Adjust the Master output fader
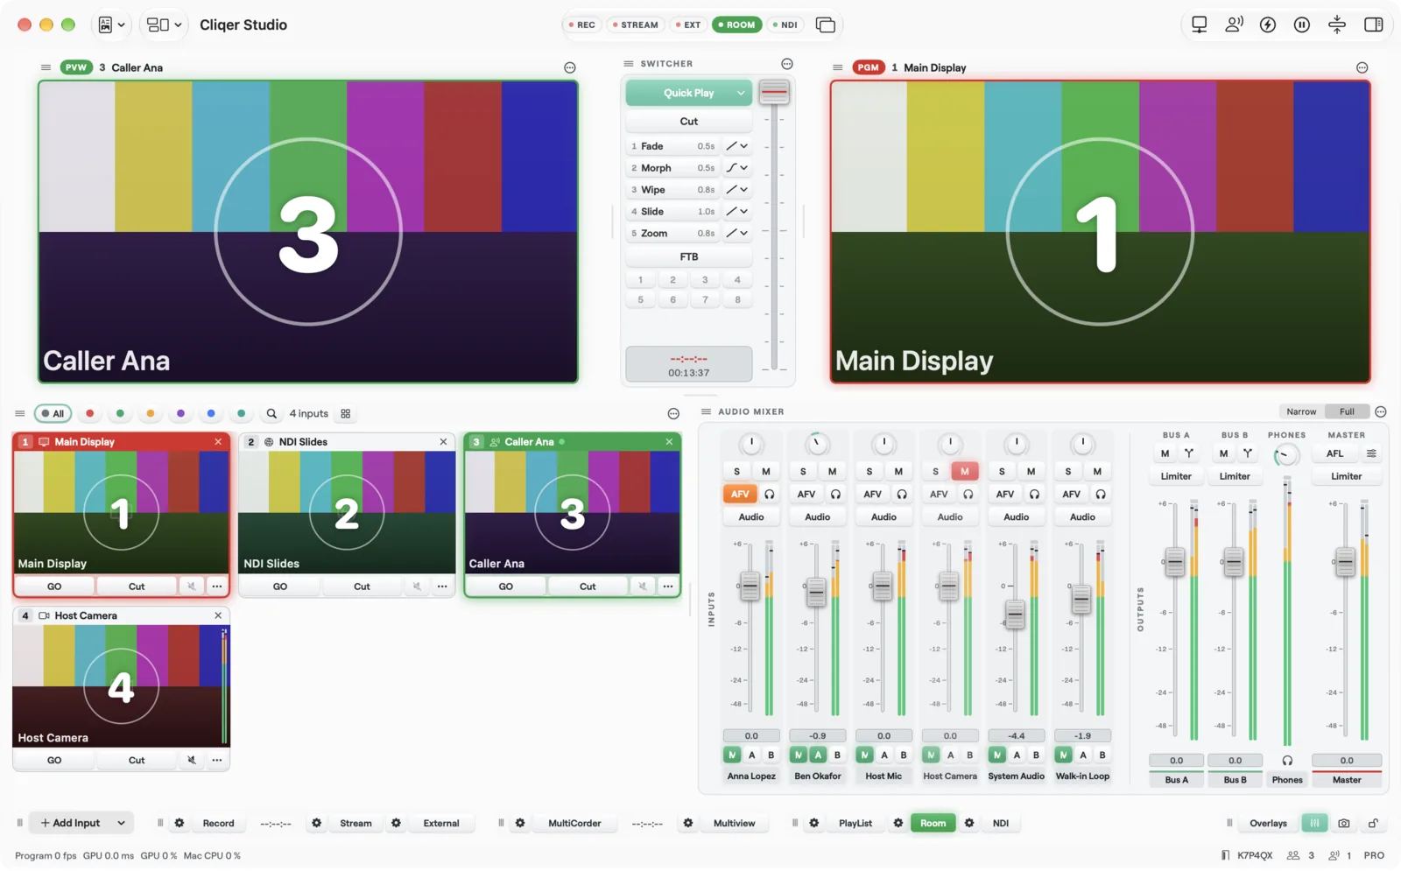 pyautogui.click(x=1345, y=561)
